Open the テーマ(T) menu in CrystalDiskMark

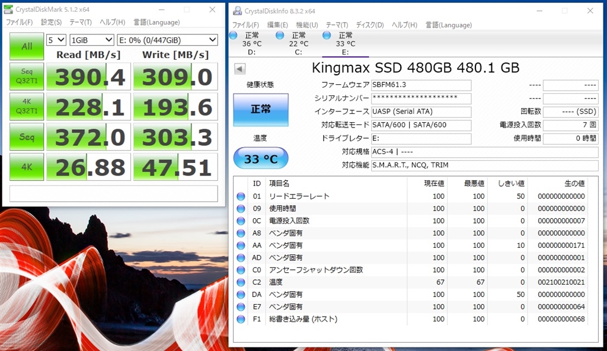coord(81,22)
